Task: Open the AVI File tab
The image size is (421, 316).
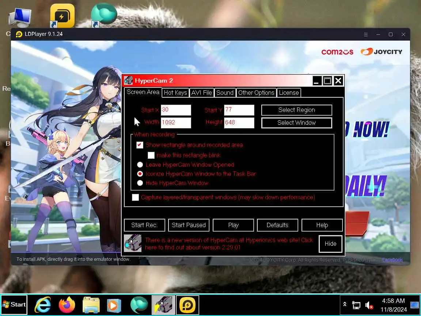Action: click(201, 93)
